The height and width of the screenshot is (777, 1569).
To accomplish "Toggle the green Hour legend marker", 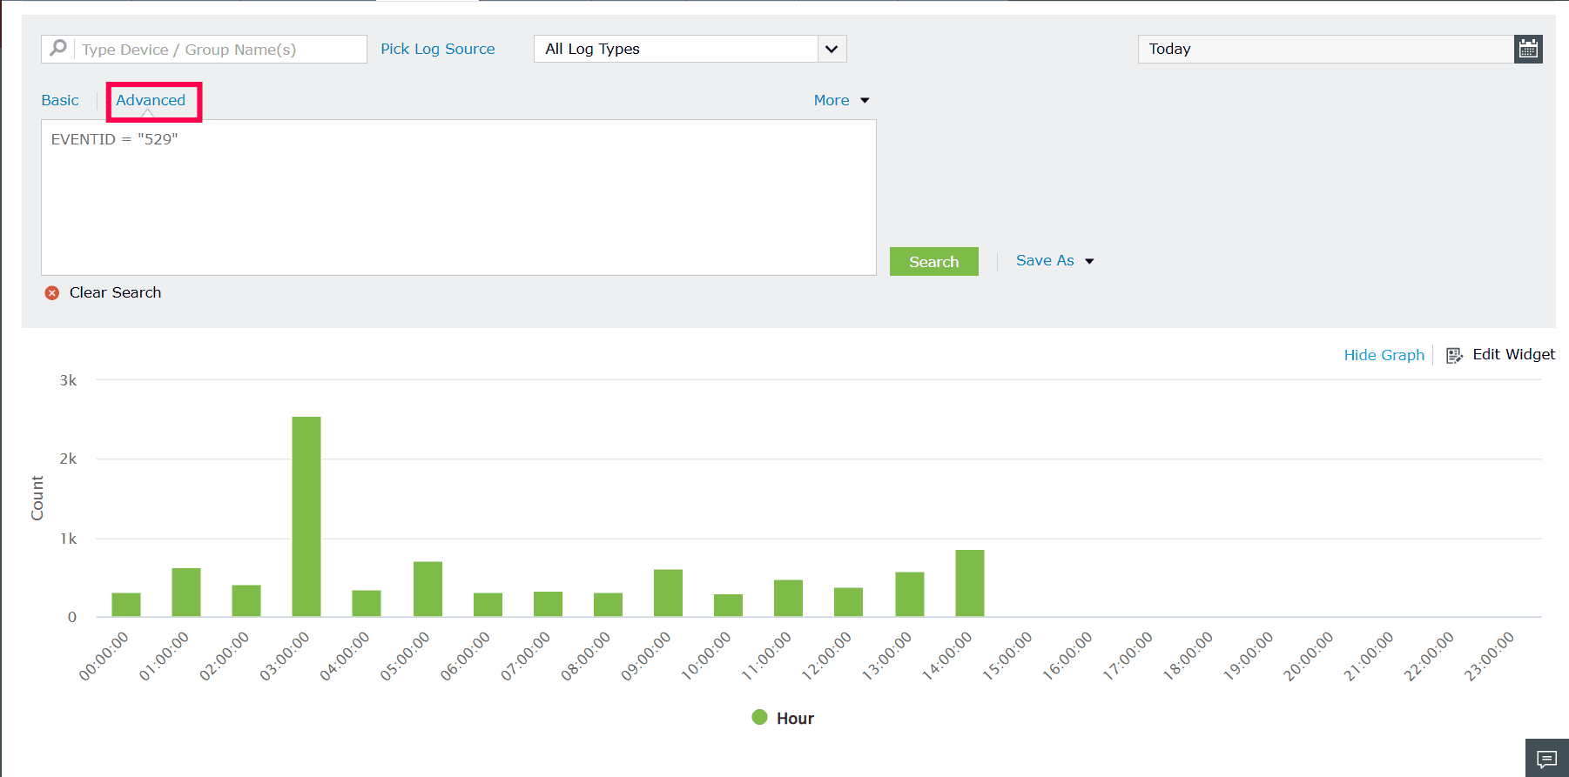I will [759, 717].
